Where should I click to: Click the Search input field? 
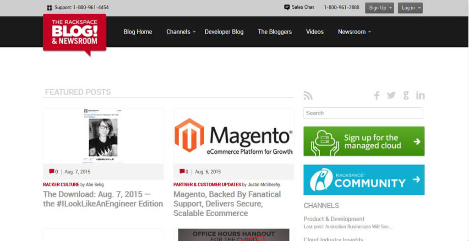(x=363, y=113)
